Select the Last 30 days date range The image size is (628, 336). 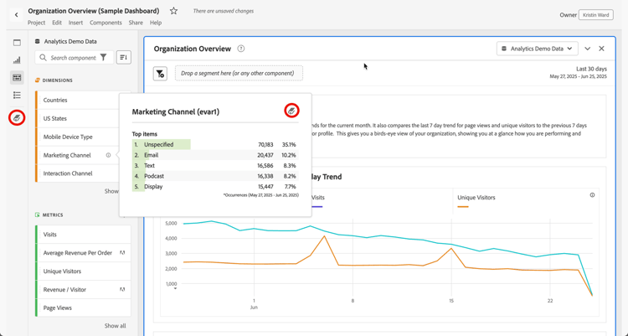[591, 69]
